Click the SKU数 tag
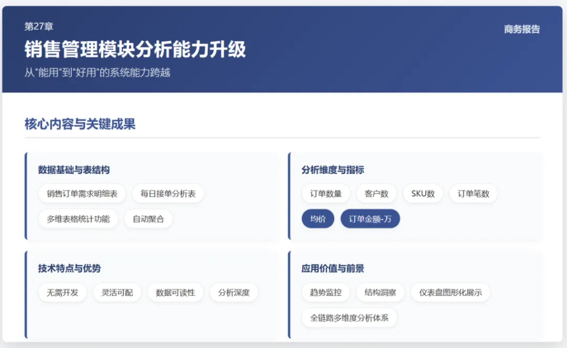This screenshot has width=567, height=348. click(422, 194)
